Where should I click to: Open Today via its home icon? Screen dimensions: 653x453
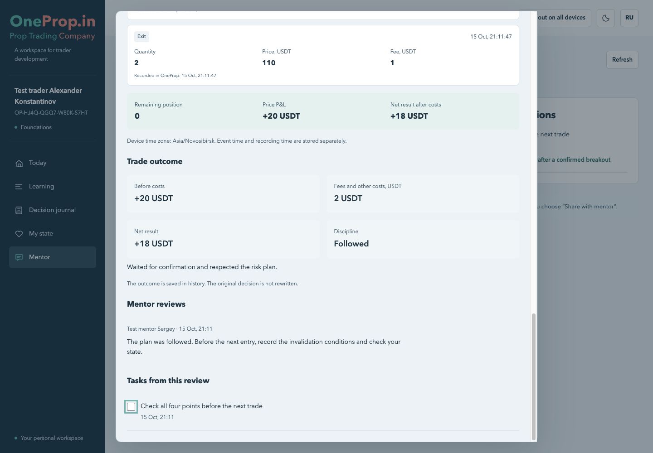19,163
